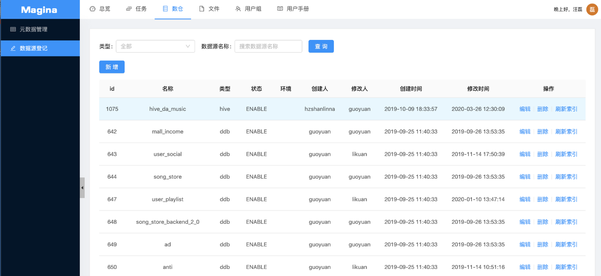
Task: Click the data warehouse icon beside 数仓
Action: 165,9
